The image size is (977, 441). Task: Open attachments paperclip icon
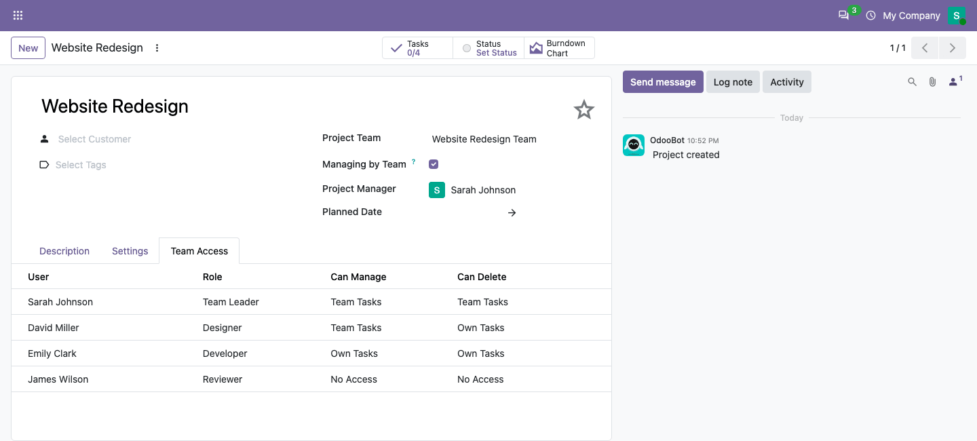coord(933,82)
